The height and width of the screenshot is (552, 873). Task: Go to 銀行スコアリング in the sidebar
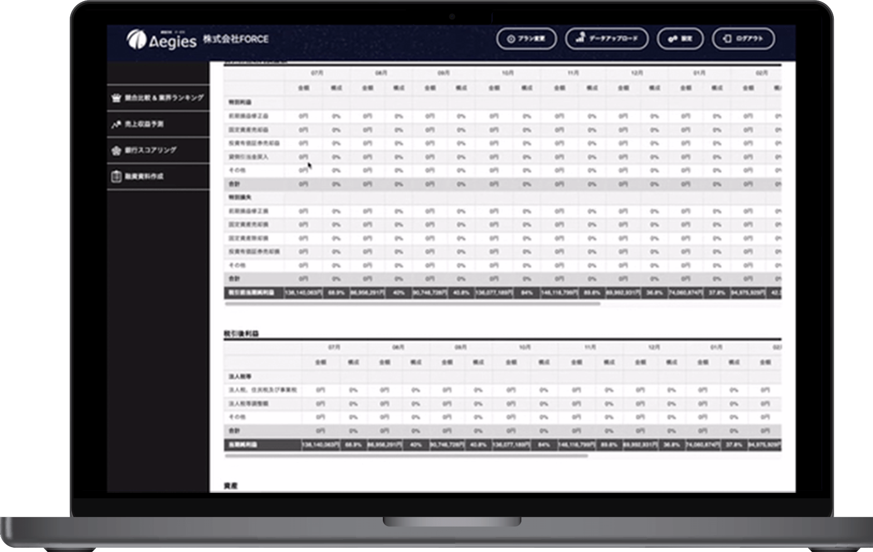[x=150, y=150]
